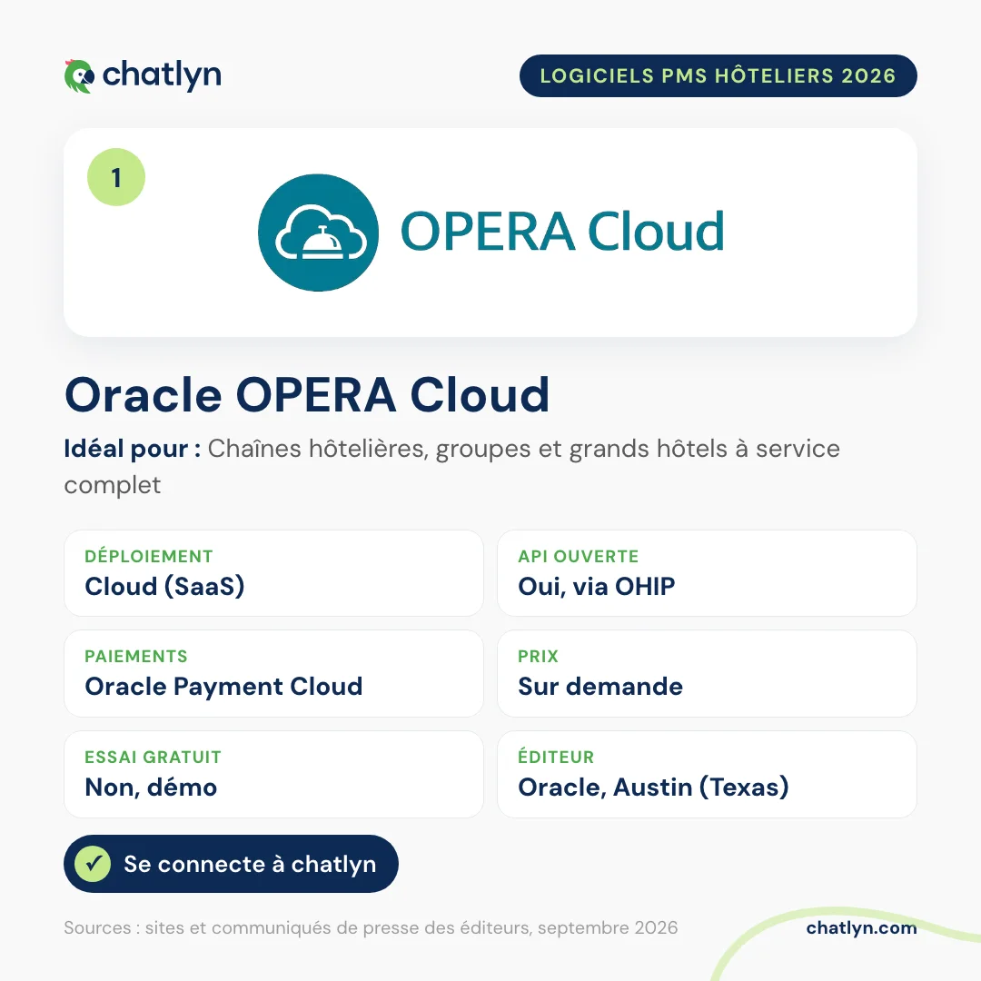
Task: Click the PAIEMENTS label
Action: click(x=135, y=657)
